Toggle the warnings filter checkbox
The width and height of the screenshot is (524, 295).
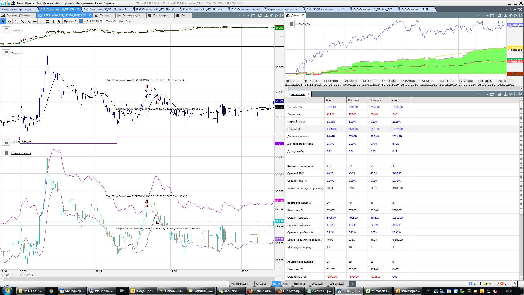(x=482, y=284)
